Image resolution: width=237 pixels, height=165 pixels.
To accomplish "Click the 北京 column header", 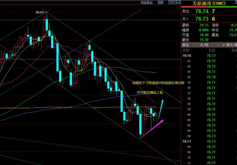I will (x=185, y=50).
